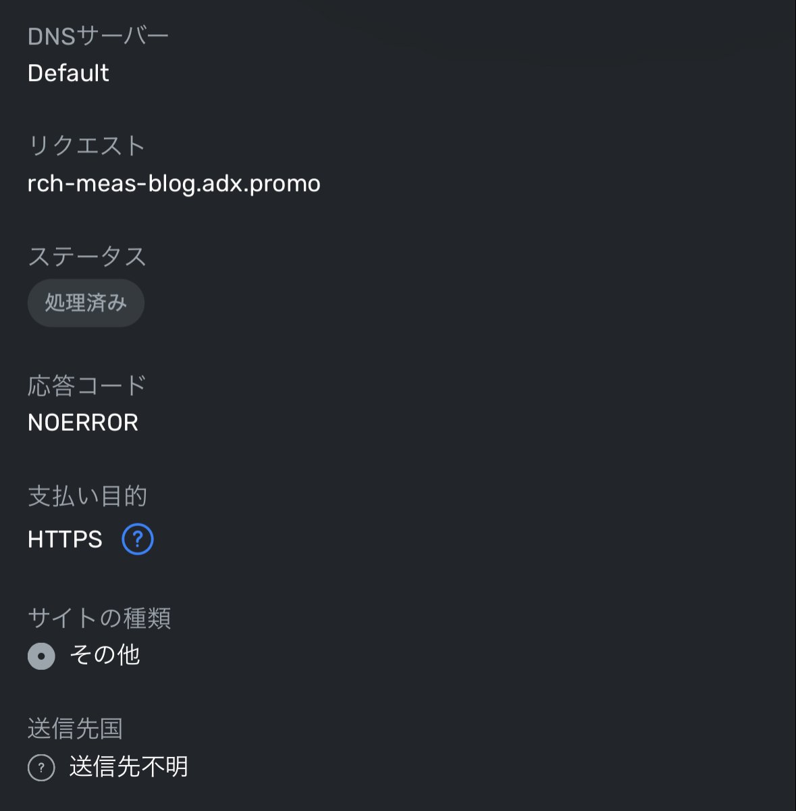Click the Default DNS server value field
Image resolution: width=796 pixels, height=811 pixels.
pyautogui.click(x=68, y=73)
